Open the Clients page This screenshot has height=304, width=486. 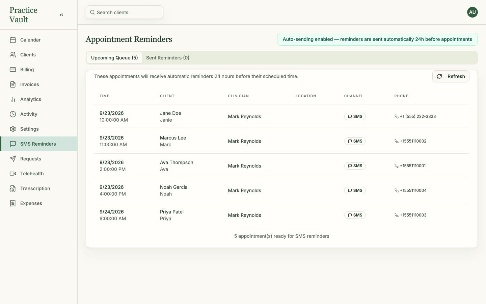click(39, 55)
